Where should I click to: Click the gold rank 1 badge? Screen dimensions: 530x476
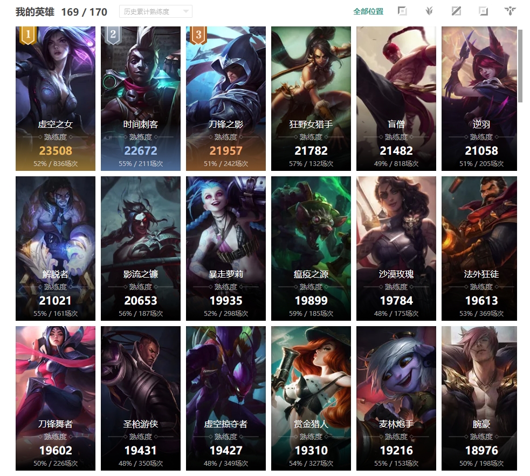pyautogui.click(x=28, y=35)
